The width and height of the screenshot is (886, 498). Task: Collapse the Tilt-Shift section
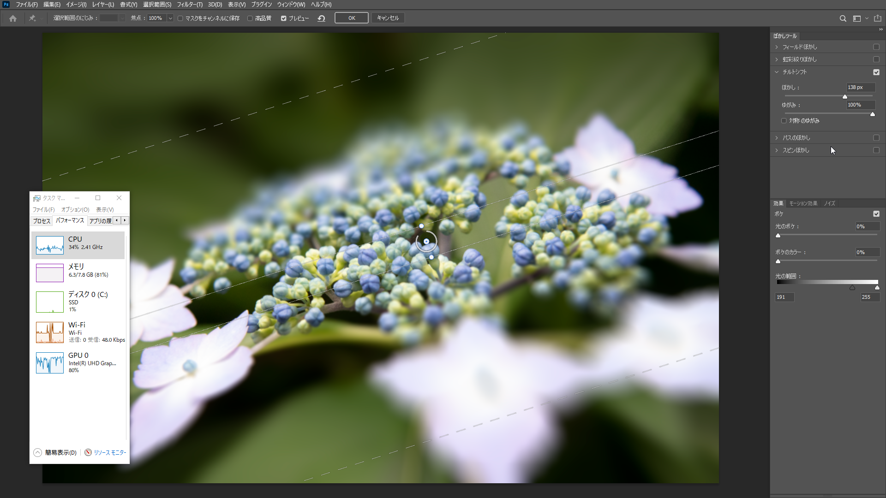coord(777,72)
